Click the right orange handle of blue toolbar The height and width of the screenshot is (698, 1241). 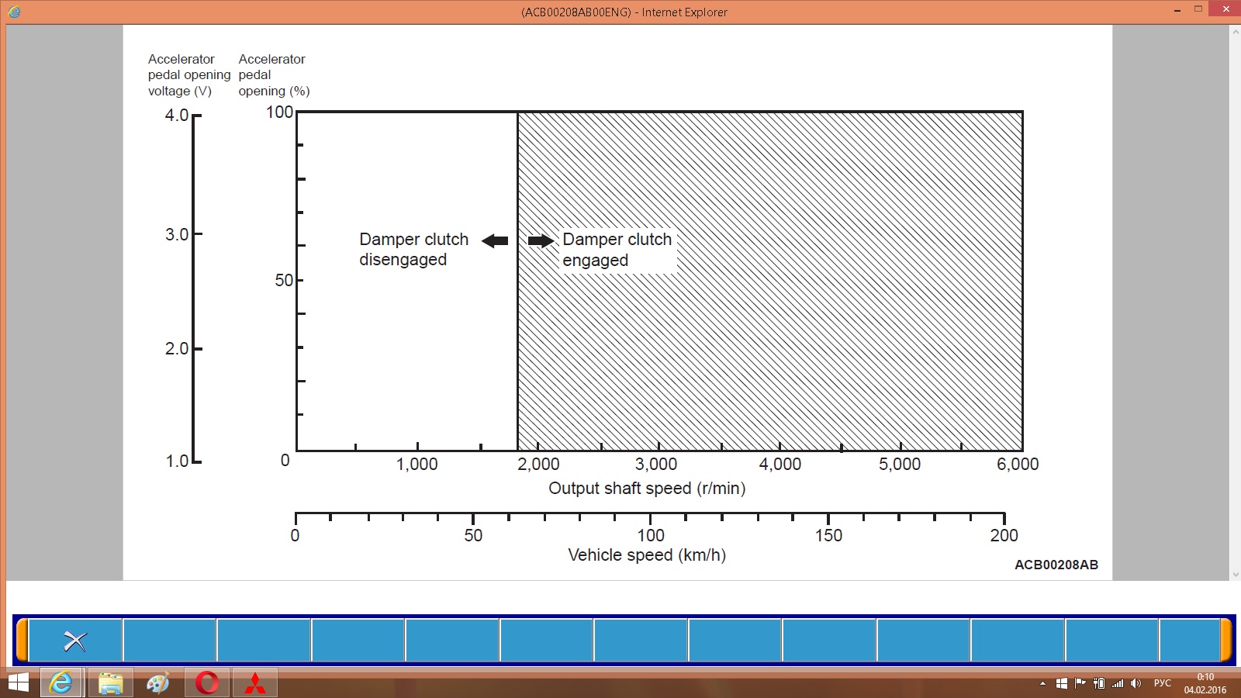(1226, 641)
